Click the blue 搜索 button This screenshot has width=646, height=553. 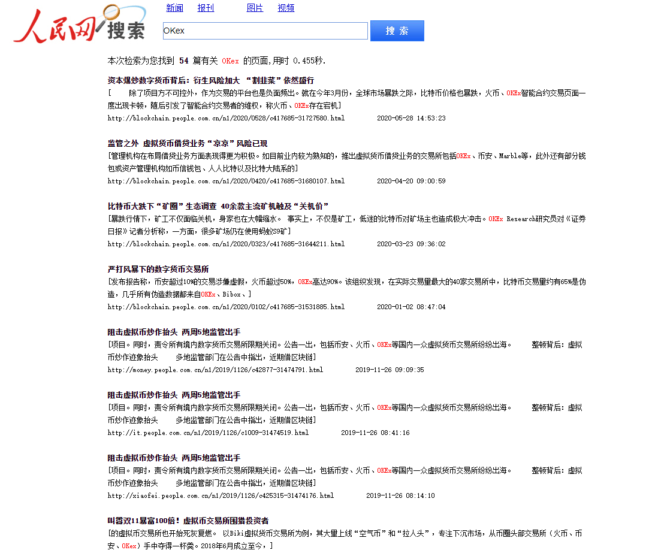(x=397, y=31)
